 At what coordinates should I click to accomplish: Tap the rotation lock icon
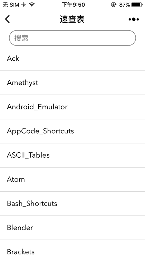click(114, 5)
